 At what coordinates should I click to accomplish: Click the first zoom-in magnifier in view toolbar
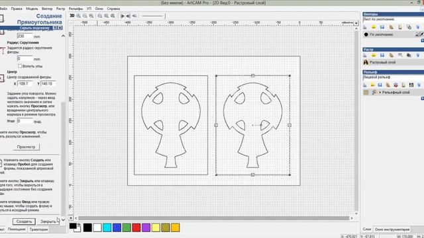(x=78, y=16)
